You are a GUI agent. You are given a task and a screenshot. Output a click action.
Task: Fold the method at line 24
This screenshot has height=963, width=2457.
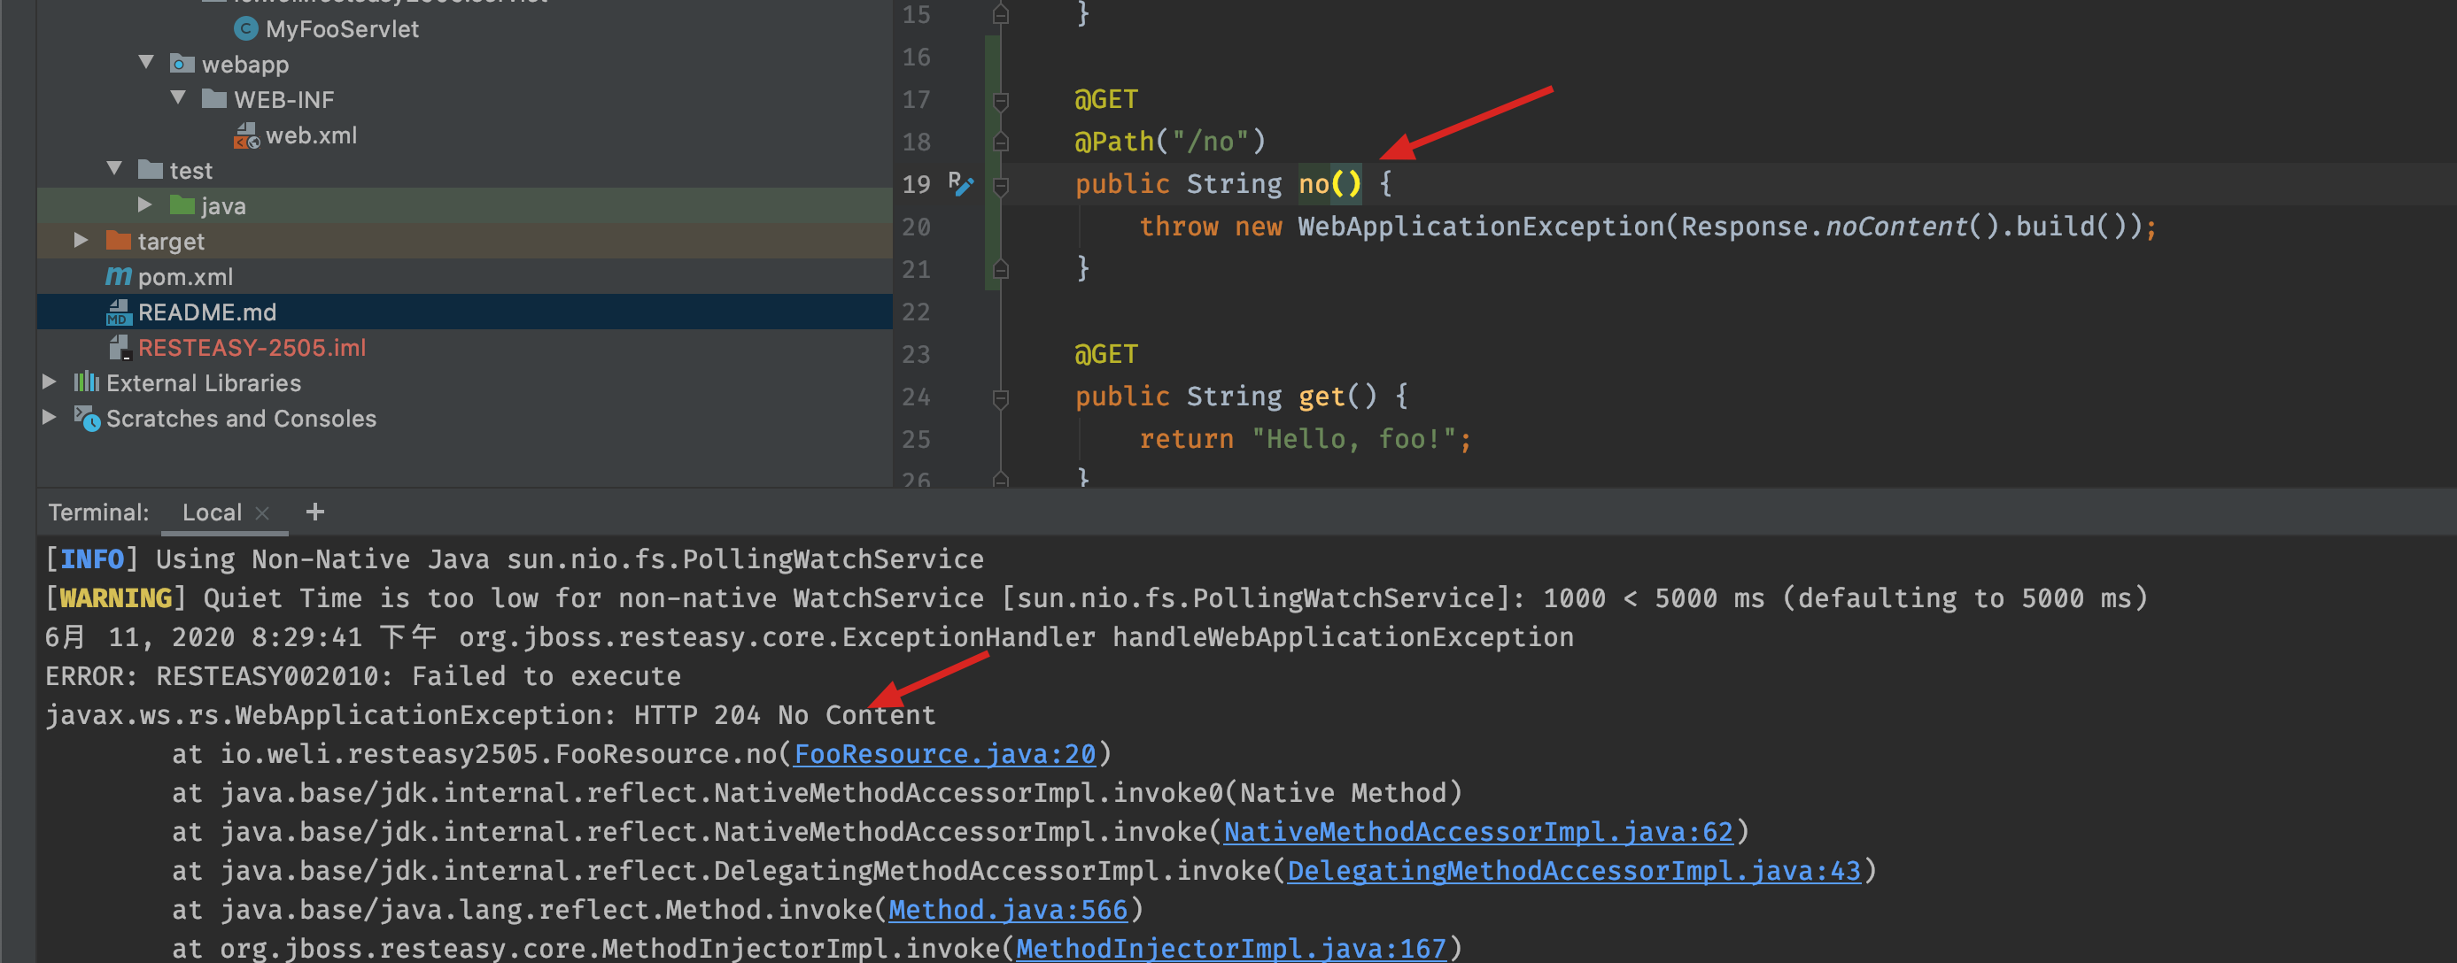click(1001, 397)
